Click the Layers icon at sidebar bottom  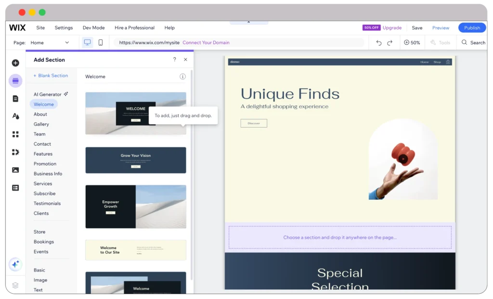(x=15, y=285)
